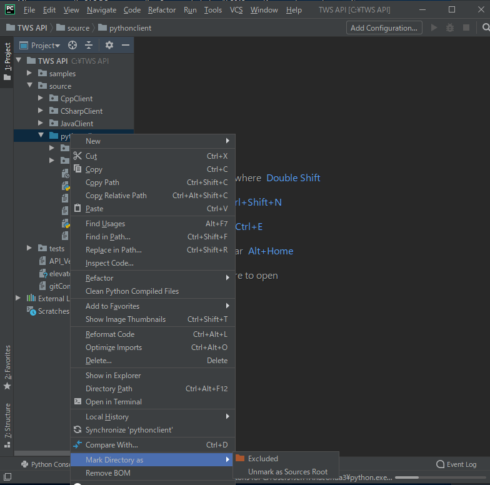Select Find Usages
The image size is (490, 485).
pos(152,224)
